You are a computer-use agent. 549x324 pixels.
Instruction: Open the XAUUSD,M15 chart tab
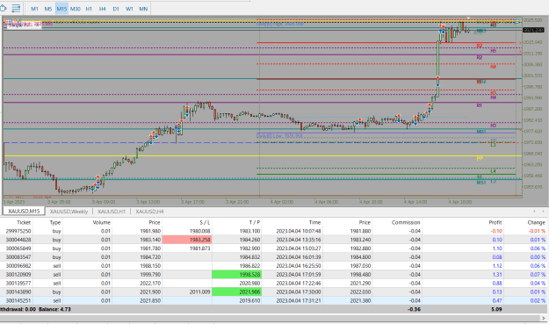pyautogui.click(x=24, y=212)
